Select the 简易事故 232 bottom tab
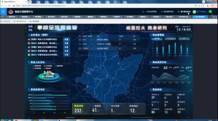 [81, 109]
